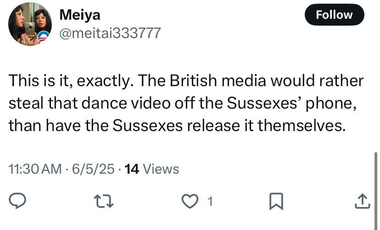This screenshot has height=230, width=380.
Task: Open Meiya's profile picture
Action: [29, 24]
